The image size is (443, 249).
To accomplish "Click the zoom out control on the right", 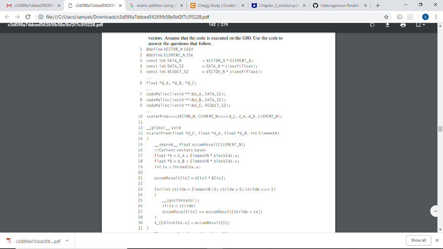I will click(x=435, y=211).
